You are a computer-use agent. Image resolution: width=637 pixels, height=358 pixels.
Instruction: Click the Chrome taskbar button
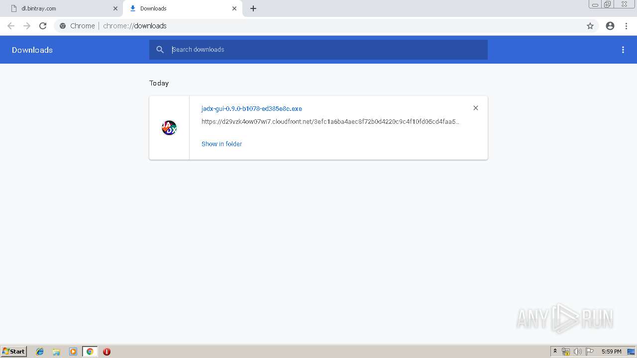coord(90,352)
